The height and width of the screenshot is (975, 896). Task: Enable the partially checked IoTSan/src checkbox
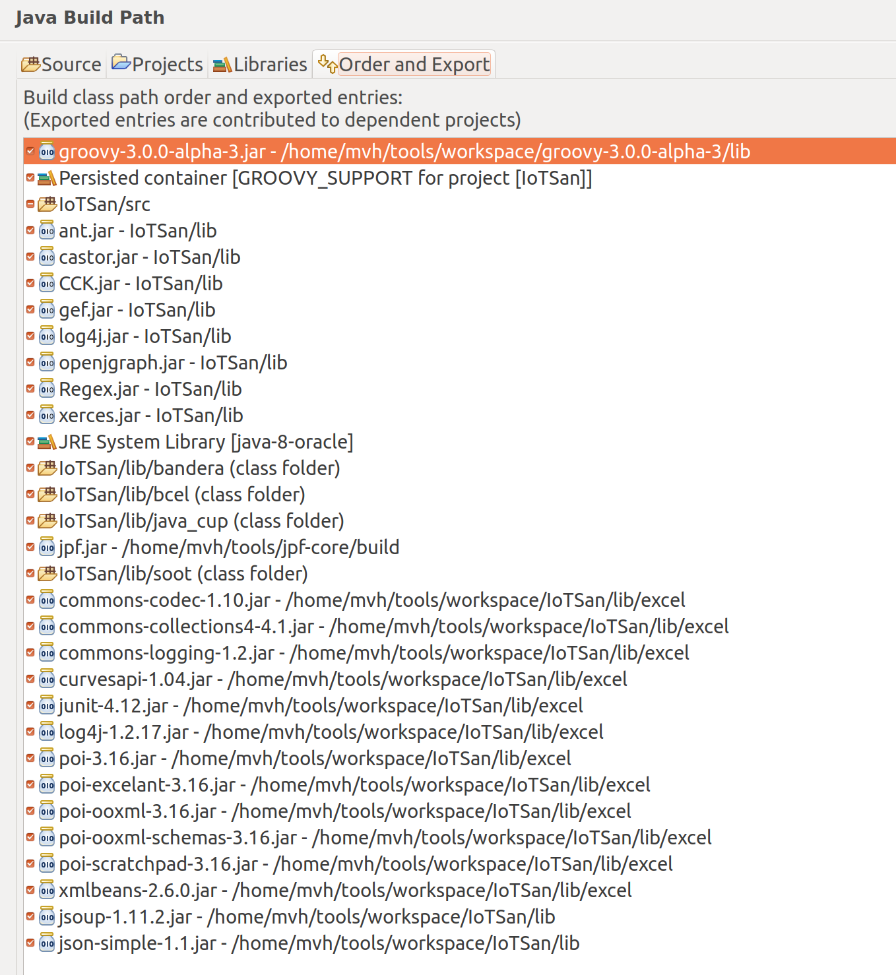pyautogui.click(x=30, y=204)
